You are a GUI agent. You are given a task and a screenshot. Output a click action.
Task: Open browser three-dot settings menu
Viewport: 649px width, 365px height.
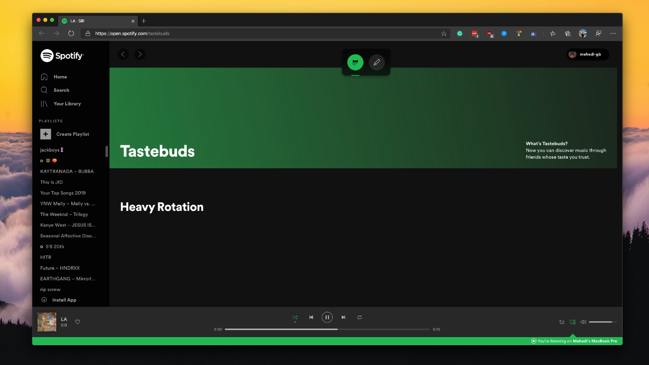click(613, 33)
